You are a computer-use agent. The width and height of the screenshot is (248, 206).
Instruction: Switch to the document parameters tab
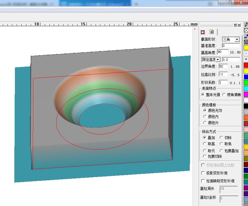(212, 32)
